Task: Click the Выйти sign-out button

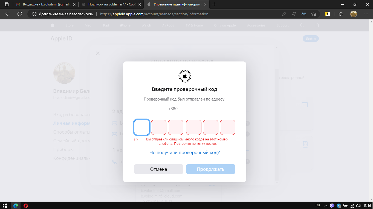Action: (x=311, y=39)
